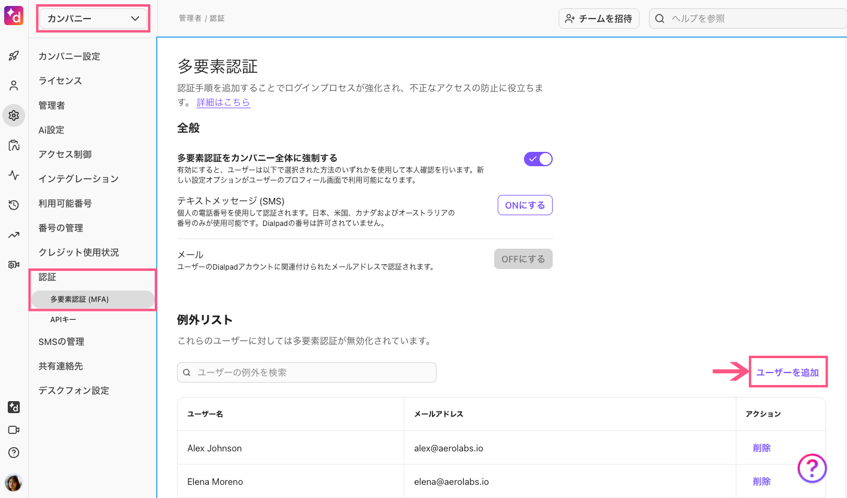Viewport: 847px width, 498px height.
Task: Open 番号の管理 menu item
Action: pyautogui.click(x=60, y=228)
